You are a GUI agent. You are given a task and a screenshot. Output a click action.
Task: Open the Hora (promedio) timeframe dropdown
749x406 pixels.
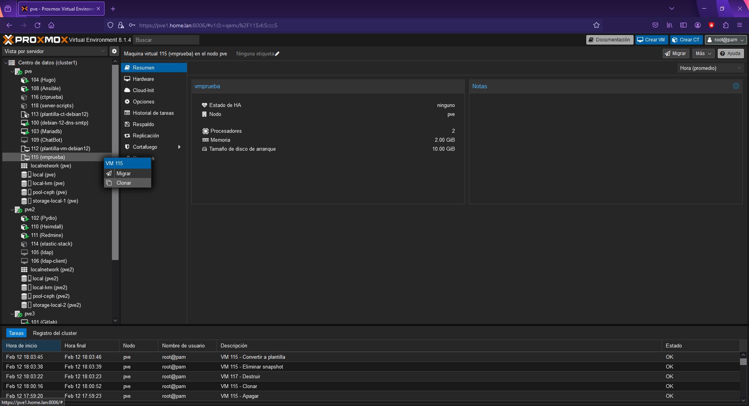[x=710, y=68]
